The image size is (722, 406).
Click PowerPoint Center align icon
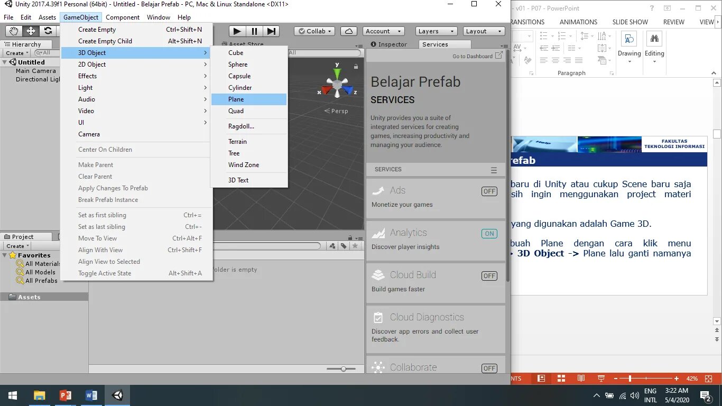click(555, 60)
